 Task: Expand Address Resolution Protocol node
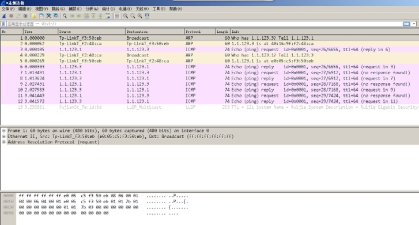tap(3, 142)
